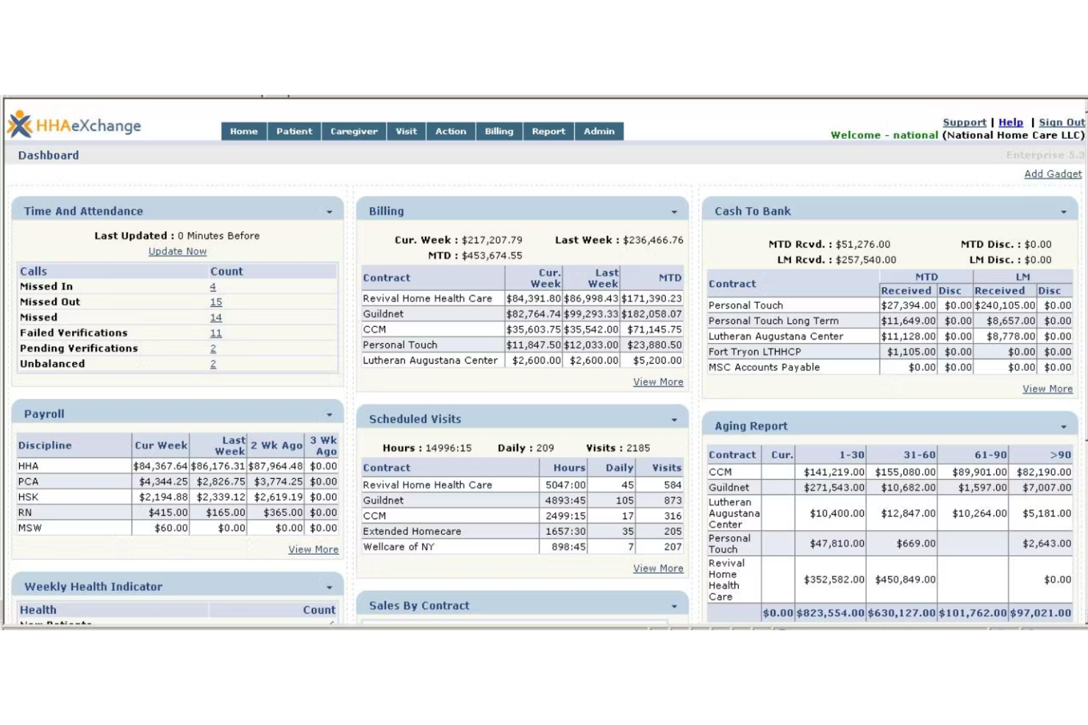Click Extended Homecare in Scheduled Visits
Viewport: 1088px width, 725px height.
click(412, 531)
